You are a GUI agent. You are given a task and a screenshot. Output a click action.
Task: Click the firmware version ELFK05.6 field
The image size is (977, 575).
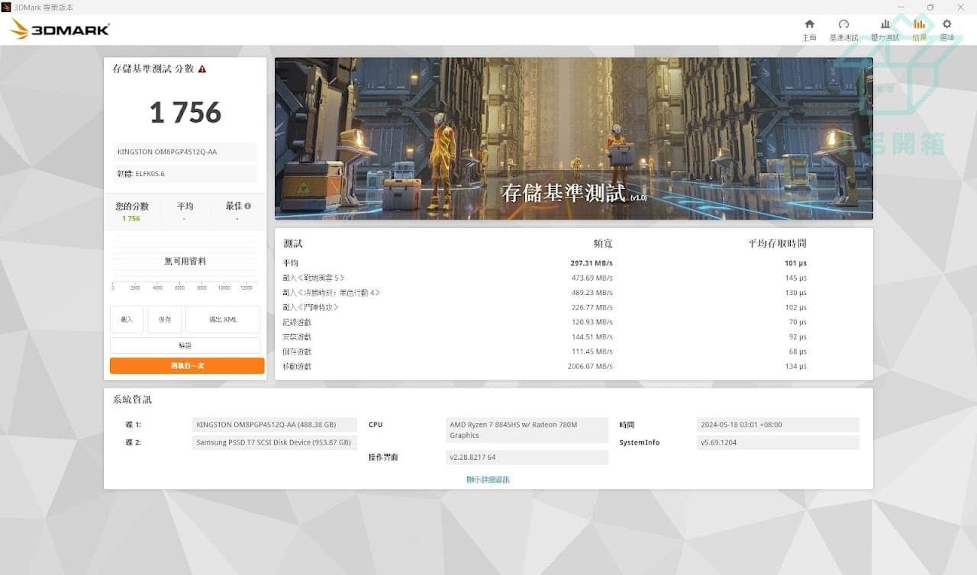[x=185, y=174]
